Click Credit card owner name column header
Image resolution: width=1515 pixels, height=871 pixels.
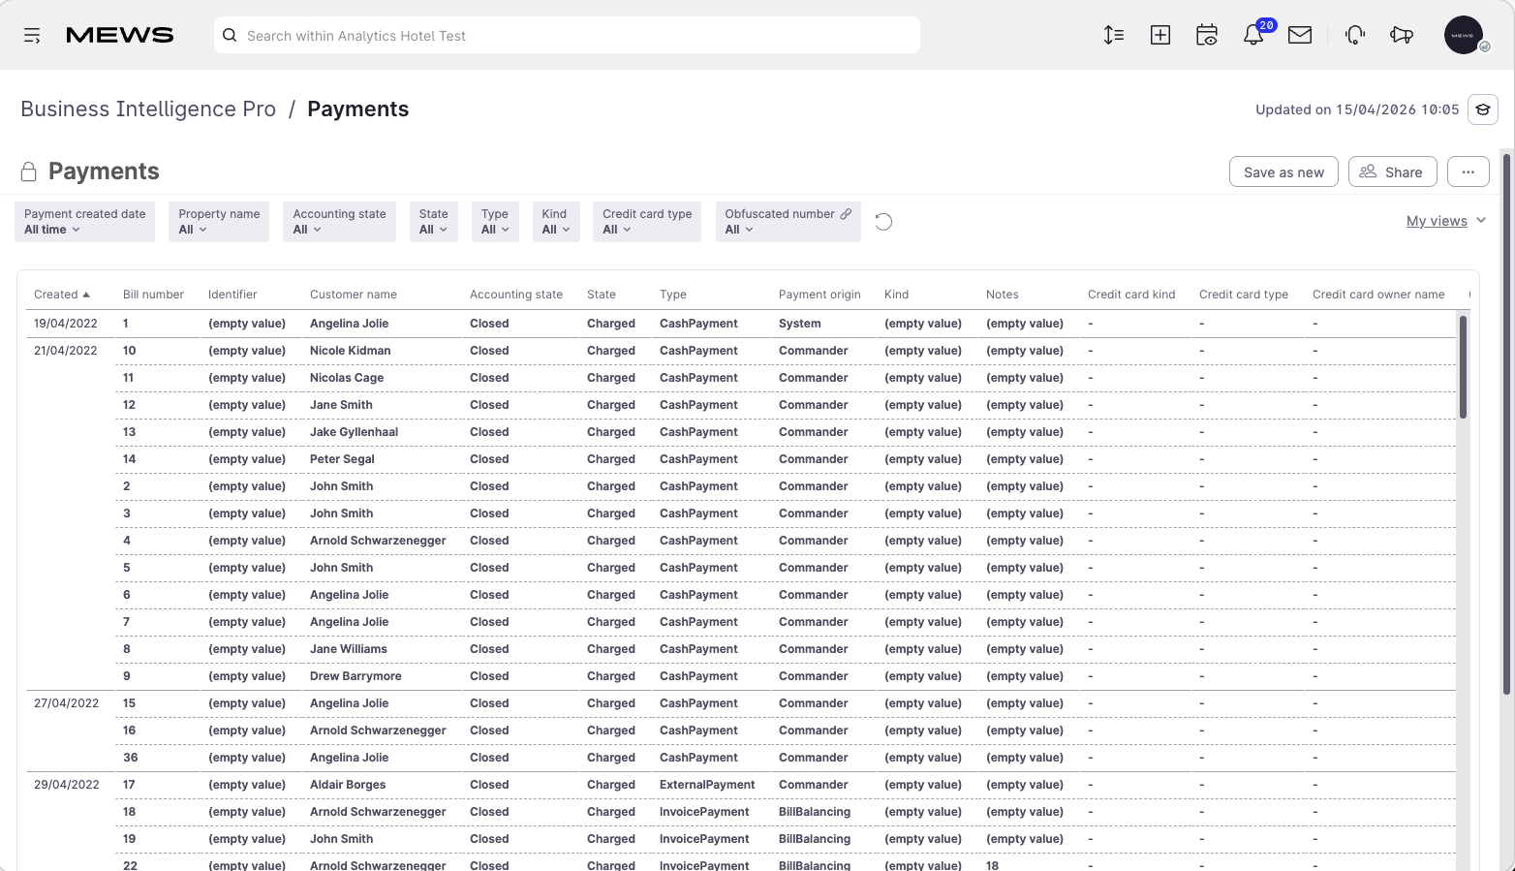[x=1378, y=295]
